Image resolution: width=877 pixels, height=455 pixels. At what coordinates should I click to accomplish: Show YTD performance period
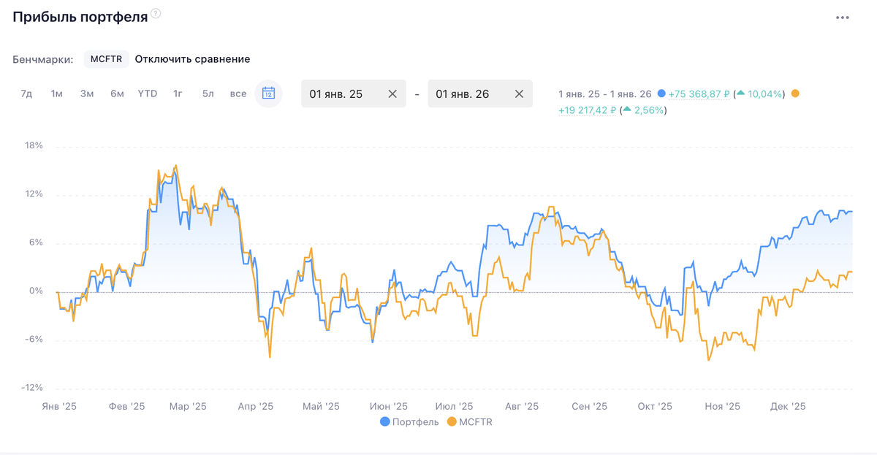(x=148, y=93)
